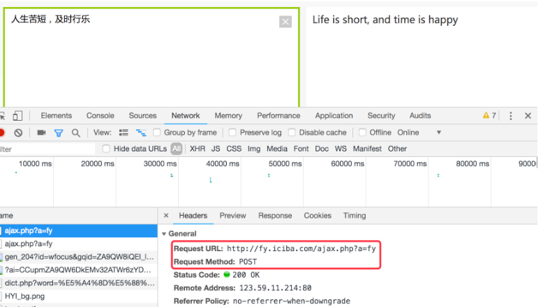Toggle the network filter funnel icon

tap(59, 133)
